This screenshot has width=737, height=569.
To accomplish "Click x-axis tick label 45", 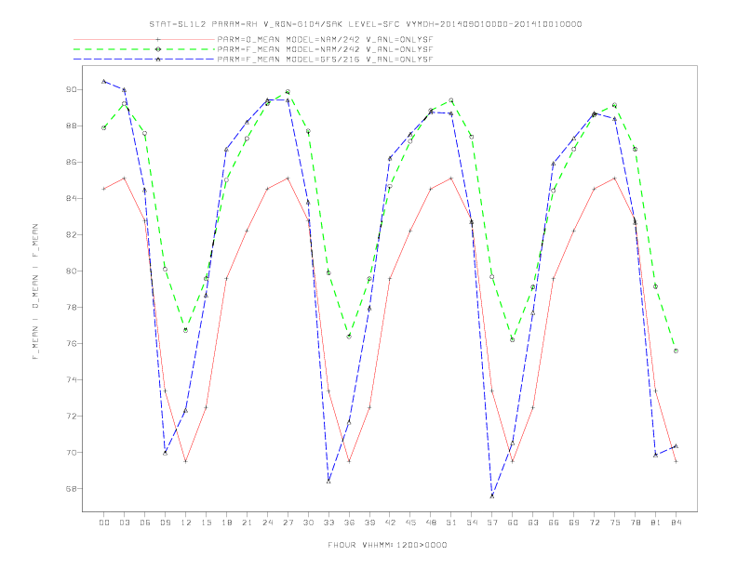I will pos(410,523).
